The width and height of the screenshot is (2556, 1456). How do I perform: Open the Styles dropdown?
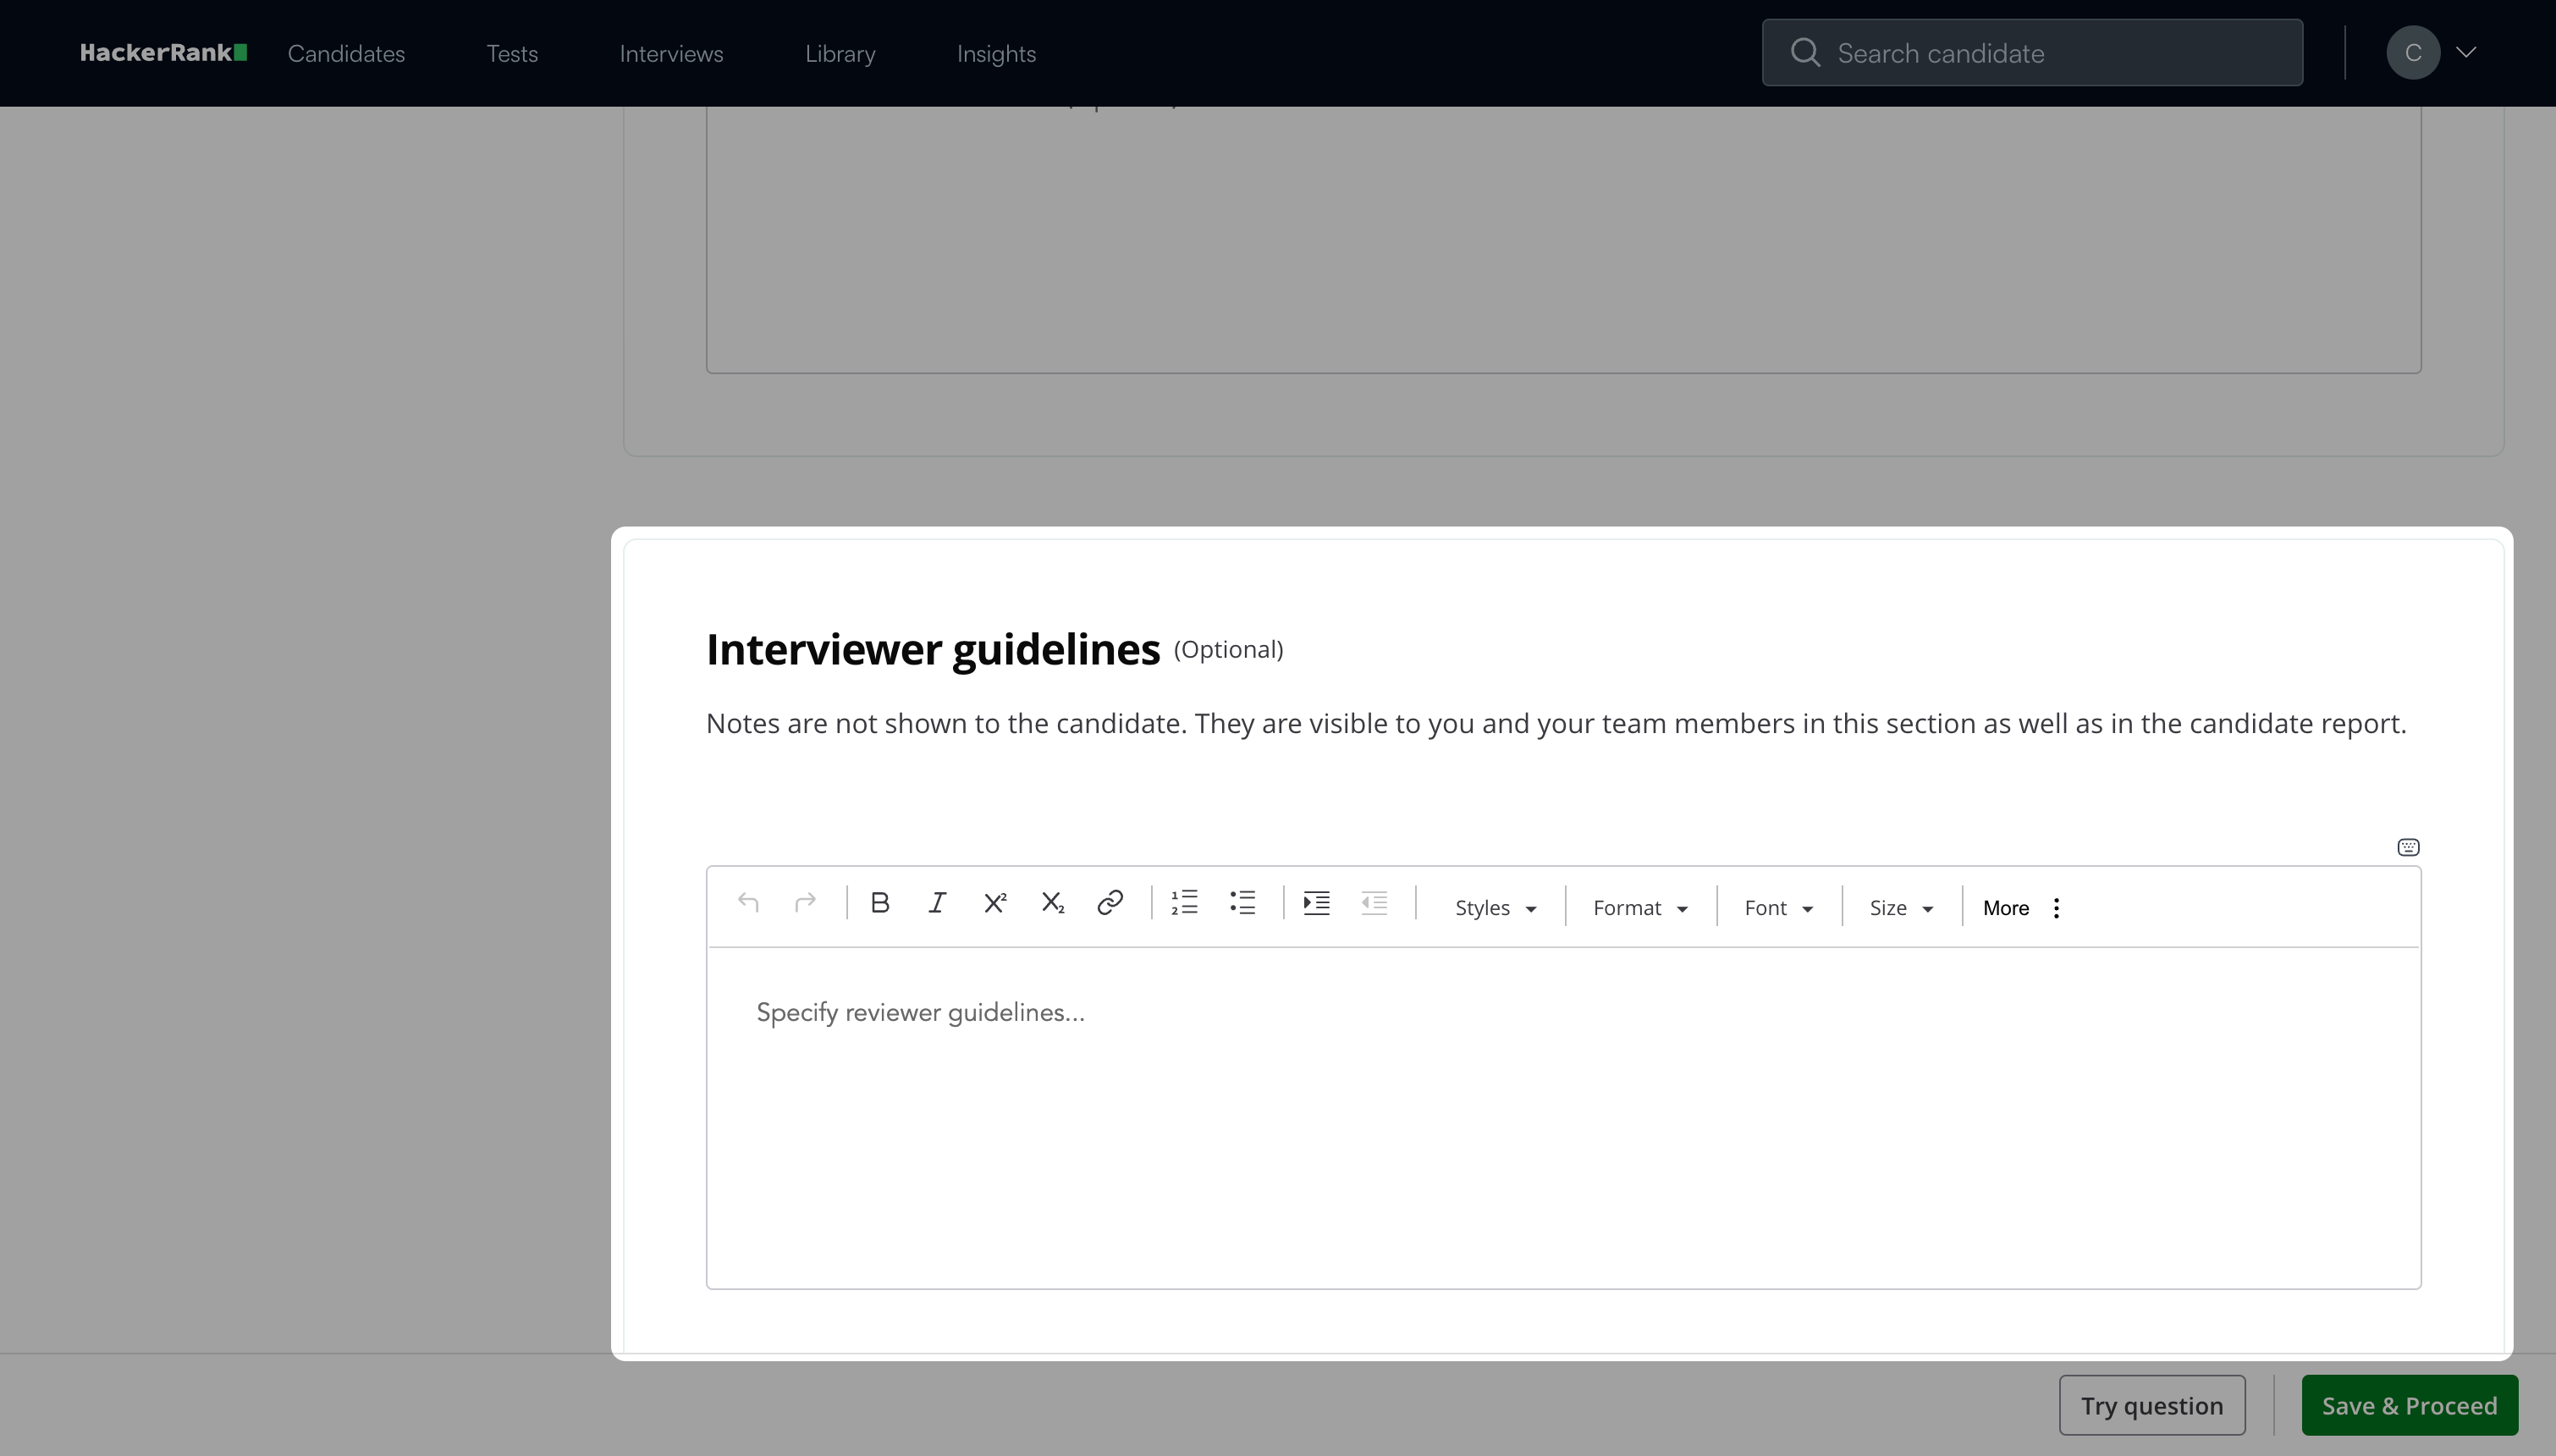(1495, 908)
